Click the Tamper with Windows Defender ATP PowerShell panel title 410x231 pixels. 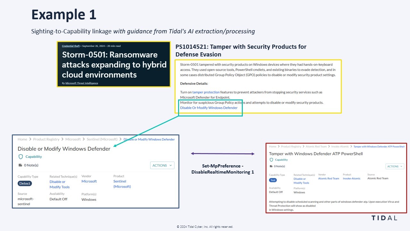[x=316, y=154]
